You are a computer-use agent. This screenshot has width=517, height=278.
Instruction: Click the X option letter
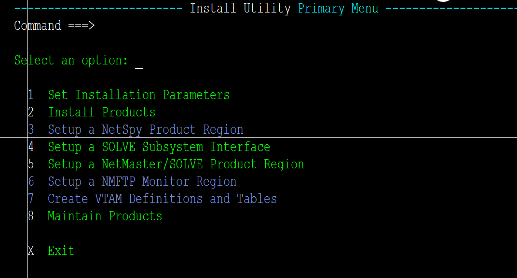tap(31, 251)
